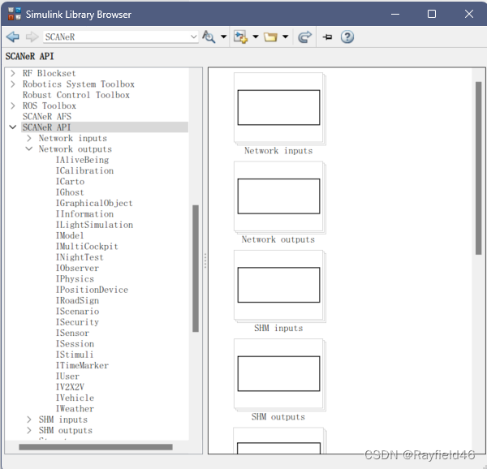Select ICalibration in the tree

click(84, 170)
